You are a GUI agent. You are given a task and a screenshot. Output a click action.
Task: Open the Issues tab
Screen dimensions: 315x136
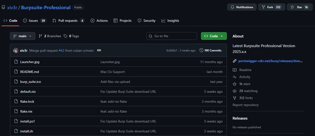35,21
